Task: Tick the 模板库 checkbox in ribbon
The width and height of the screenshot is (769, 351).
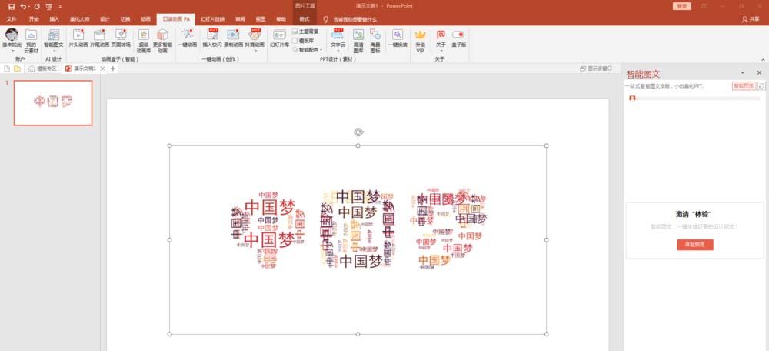Action: click(295, 40)
